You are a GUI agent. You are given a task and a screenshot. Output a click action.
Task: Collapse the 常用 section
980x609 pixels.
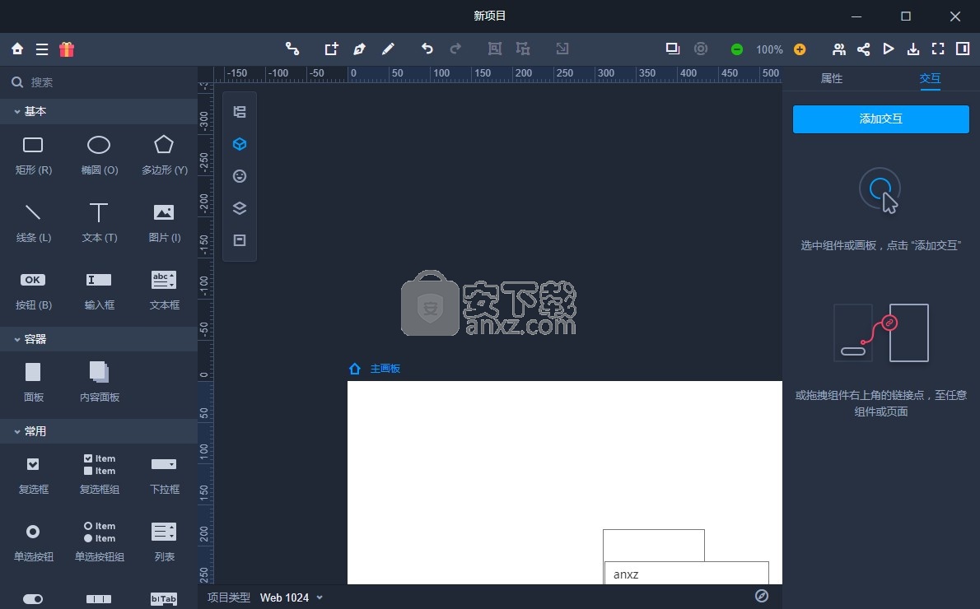[x=99, y=431]
